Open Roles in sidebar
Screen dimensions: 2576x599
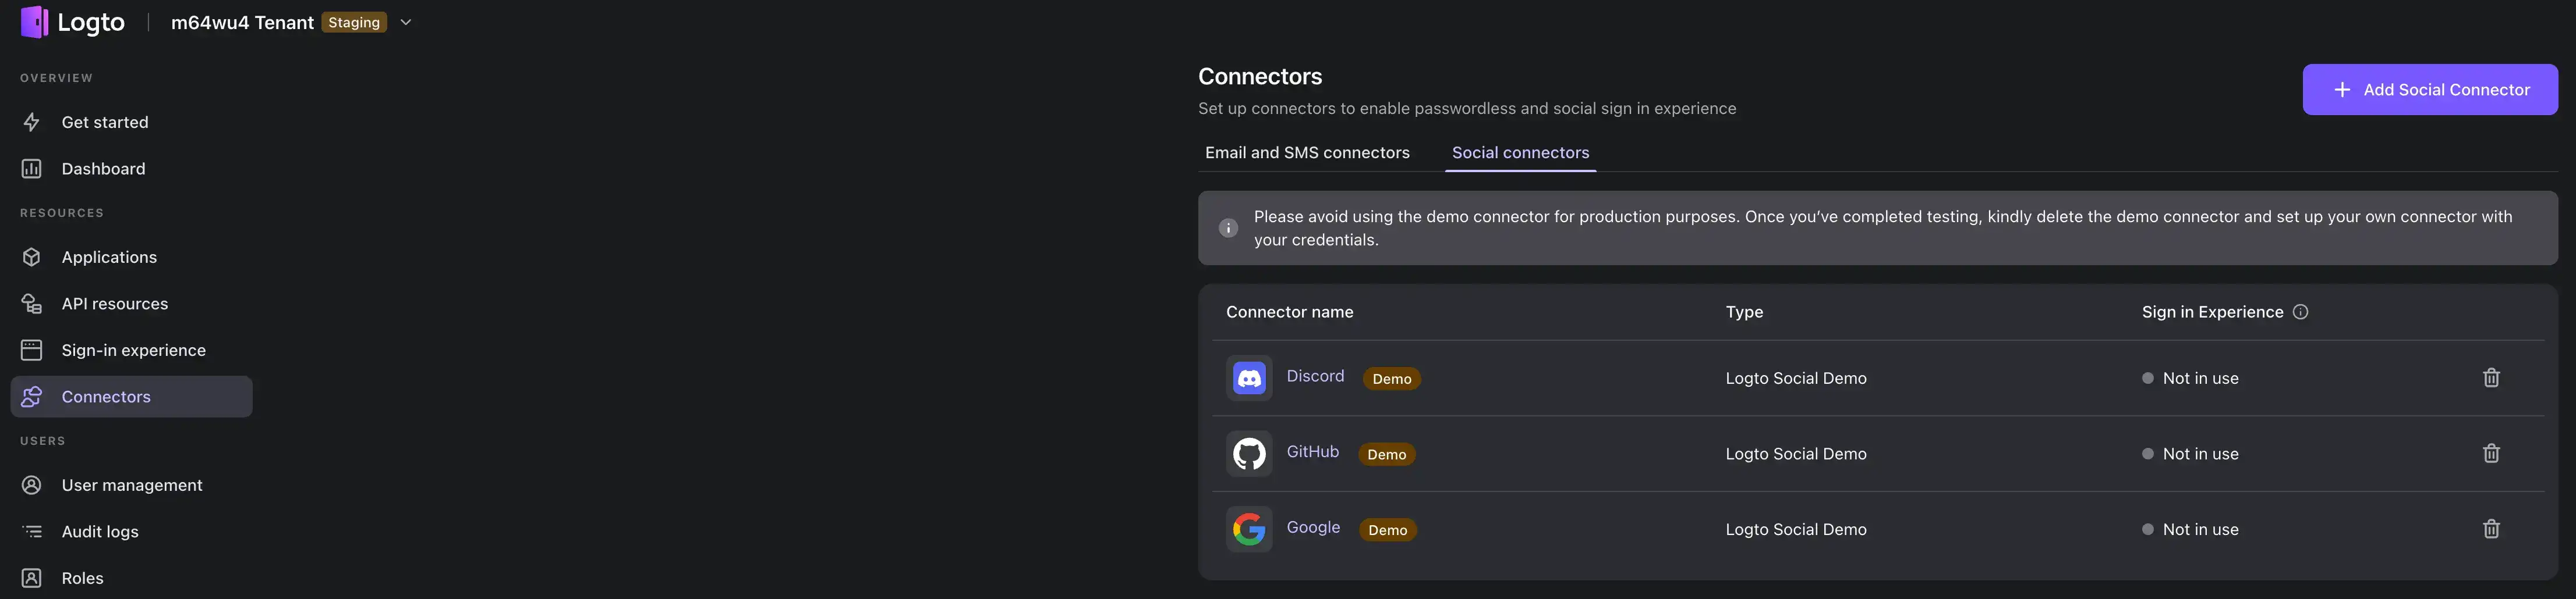click(x=82, y=578)
